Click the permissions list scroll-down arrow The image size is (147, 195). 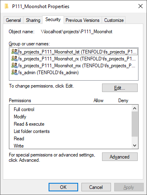[x=134, y=146]
